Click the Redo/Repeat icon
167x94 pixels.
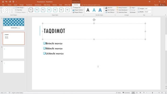pyautogui.click(x=10, y=2)
